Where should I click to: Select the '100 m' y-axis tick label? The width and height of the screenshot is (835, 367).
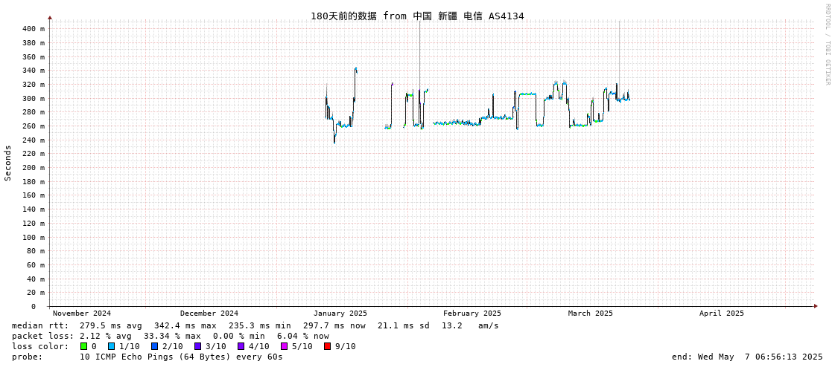(x=34, y=237)
